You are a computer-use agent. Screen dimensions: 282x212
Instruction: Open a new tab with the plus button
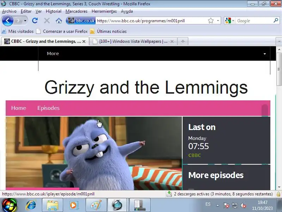tap(183, 41)
